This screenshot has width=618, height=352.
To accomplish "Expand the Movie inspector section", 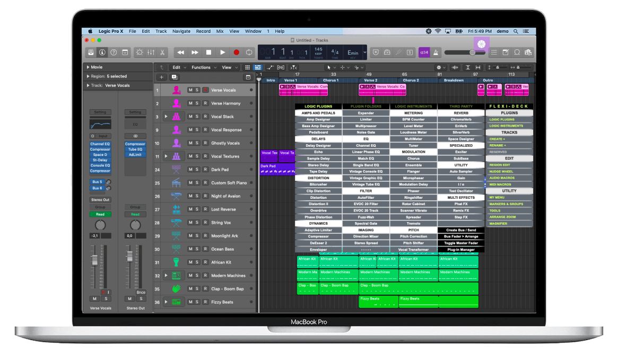I will pos(88,67).
